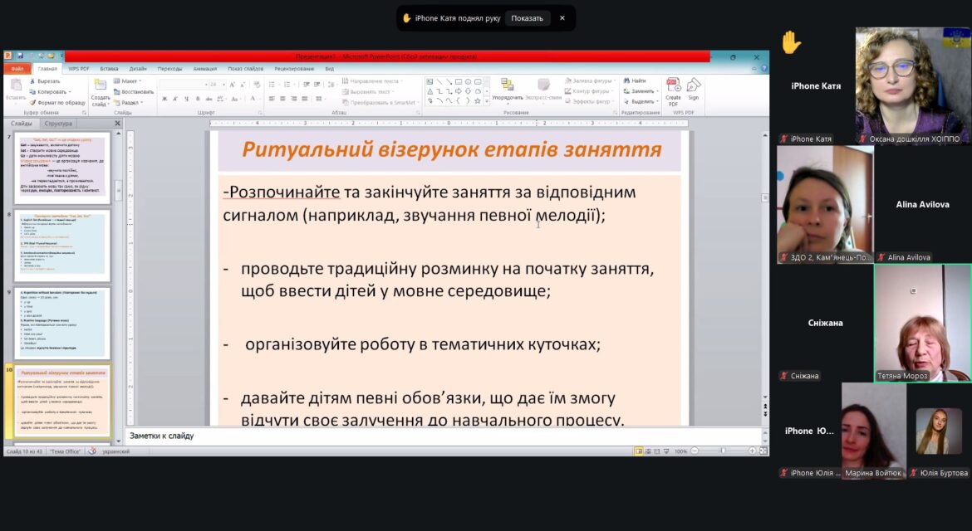Click the Sign icon in WPS PDF group
This screenshot has width=972, height=531.
point(693,89)
